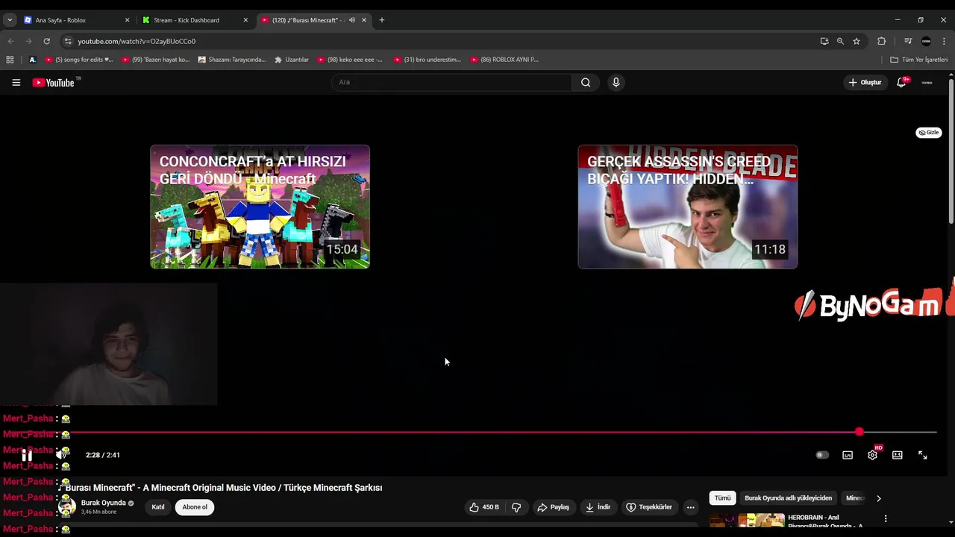955x537 pixels.
Task: Open more actions ellipsis under the video
Action: 691,507
